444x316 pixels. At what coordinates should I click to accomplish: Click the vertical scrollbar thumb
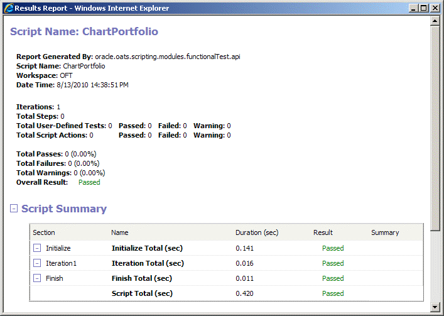pos(435,128)
